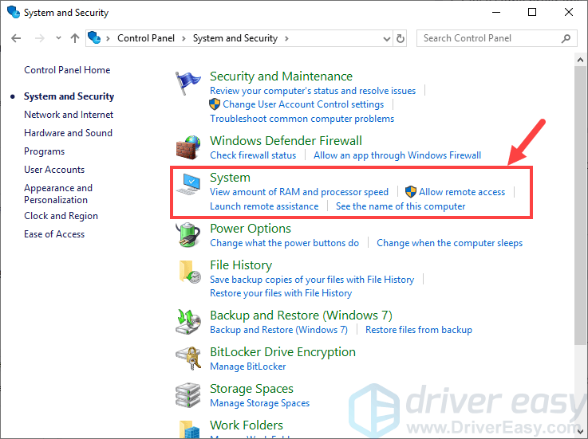Open Restore files from backup
This screenshot has height=439, width=588.
(419, 330)
